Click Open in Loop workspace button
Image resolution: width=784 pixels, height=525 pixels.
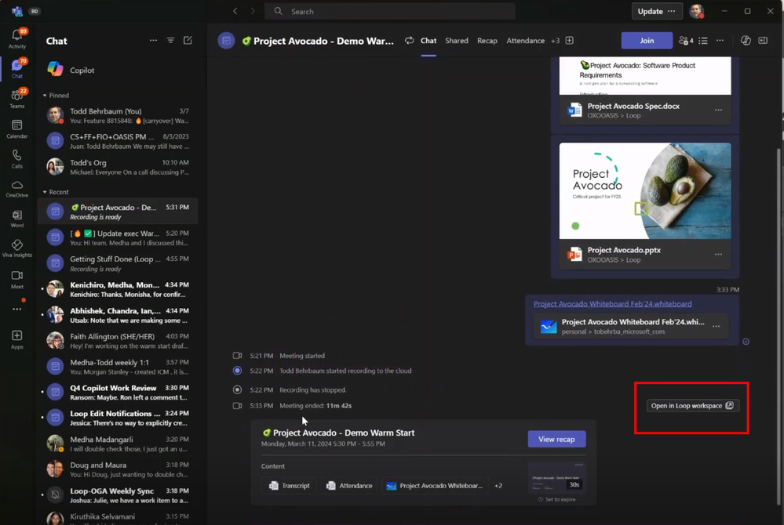(x=692, y=406)
